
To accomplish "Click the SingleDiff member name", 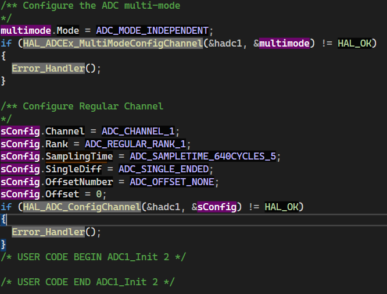I will [73, 169].
